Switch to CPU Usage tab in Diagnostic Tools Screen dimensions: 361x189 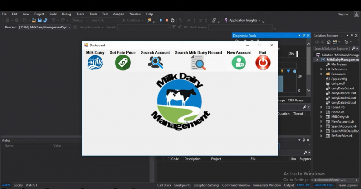pyautogui.click(x=296, y=101)
